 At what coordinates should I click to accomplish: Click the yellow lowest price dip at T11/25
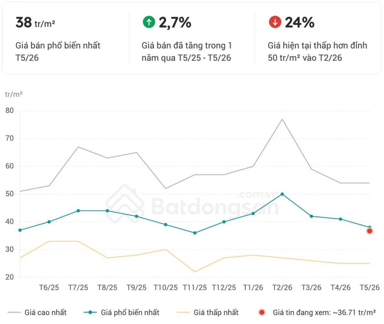(195, 272)
